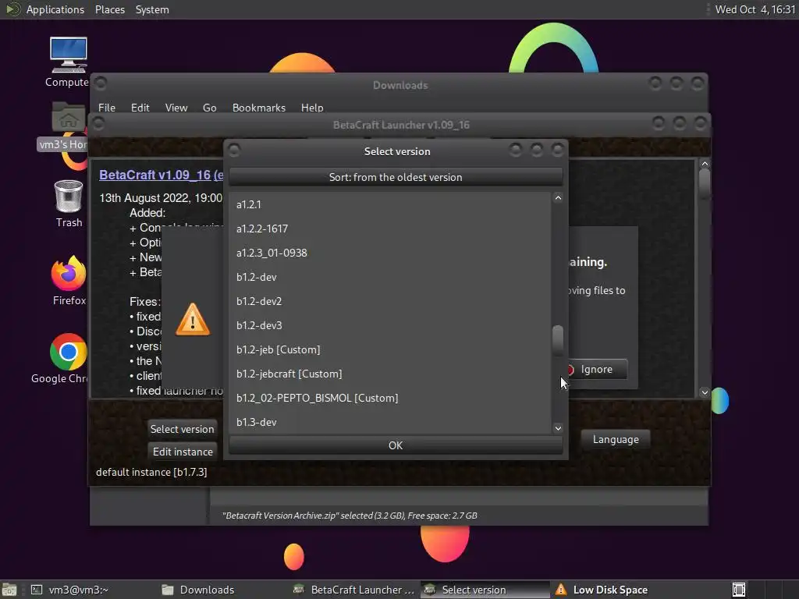
Task: Open the Places menu
Action: coord(109,9)
